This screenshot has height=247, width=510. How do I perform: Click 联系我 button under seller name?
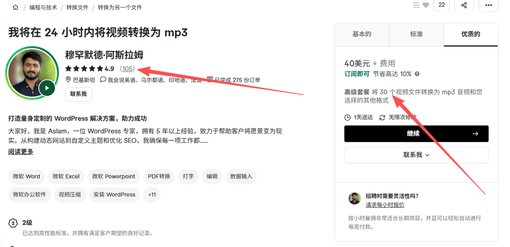point(78,94)
